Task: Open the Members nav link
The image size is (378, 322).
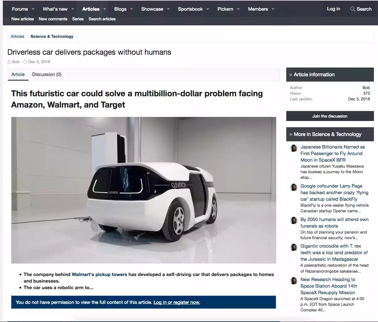Action: pos(258,9)
